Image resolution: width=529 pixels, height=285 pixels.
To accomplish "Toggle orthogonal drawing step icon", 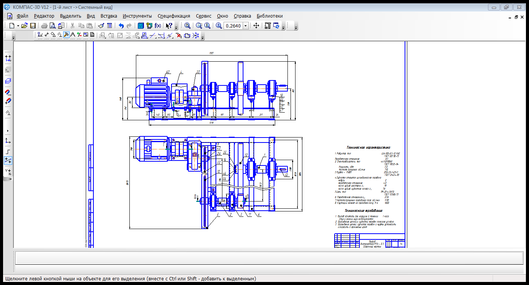I will (8, 152).
